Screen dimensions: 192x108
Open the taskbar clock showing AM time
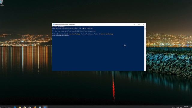click(x=186, y=107)
